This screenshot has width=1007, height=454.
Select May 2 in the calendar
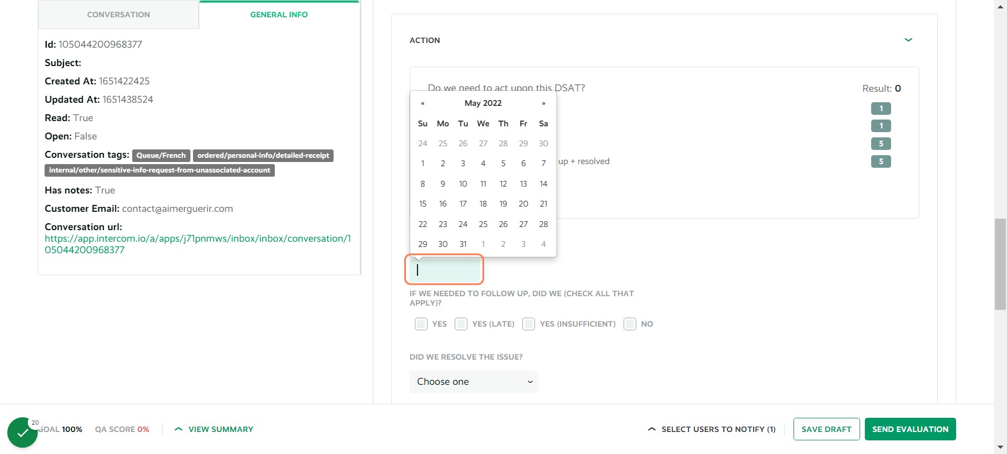coord(443,164)
